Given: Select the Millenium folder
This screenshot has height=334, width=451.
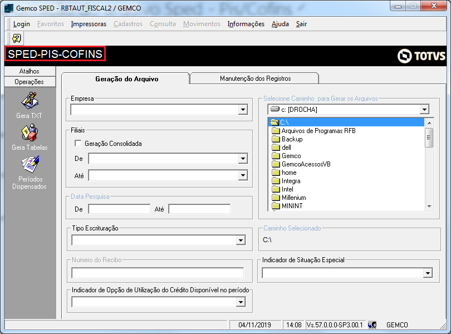Looking at the screenshot, I should (x=289, y=198).
